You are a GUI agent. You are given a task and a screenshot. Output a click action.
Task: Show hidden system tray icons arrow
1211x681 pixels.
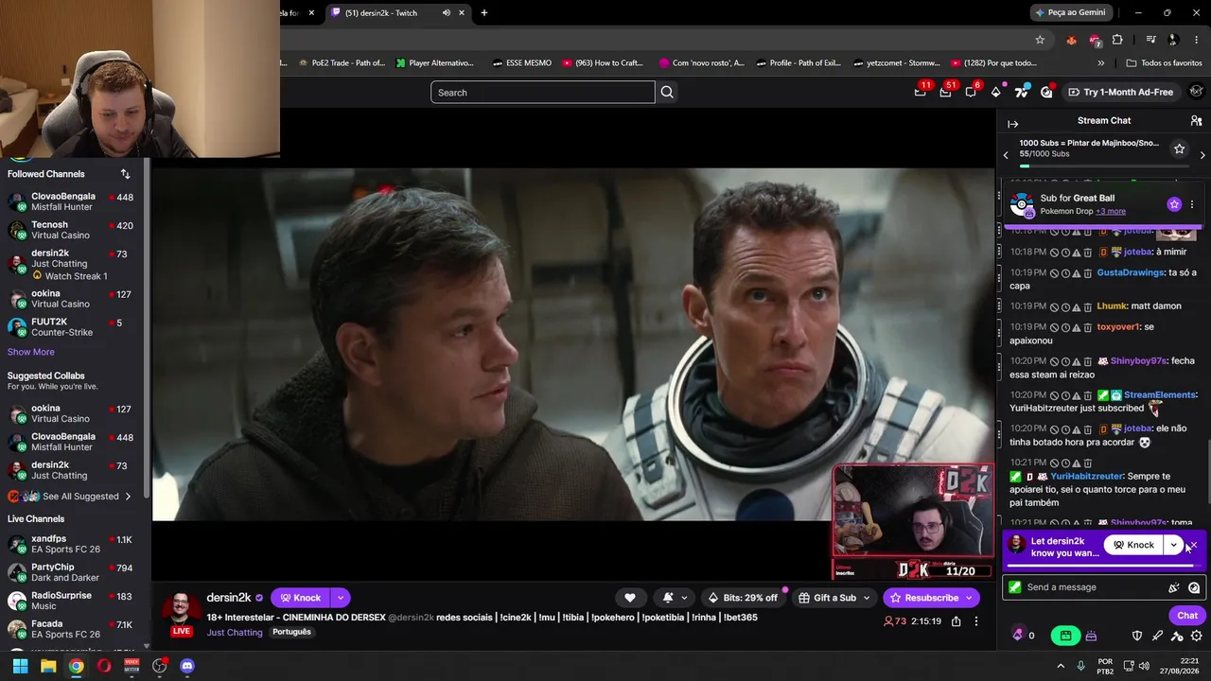click(x=1060, y=666)
